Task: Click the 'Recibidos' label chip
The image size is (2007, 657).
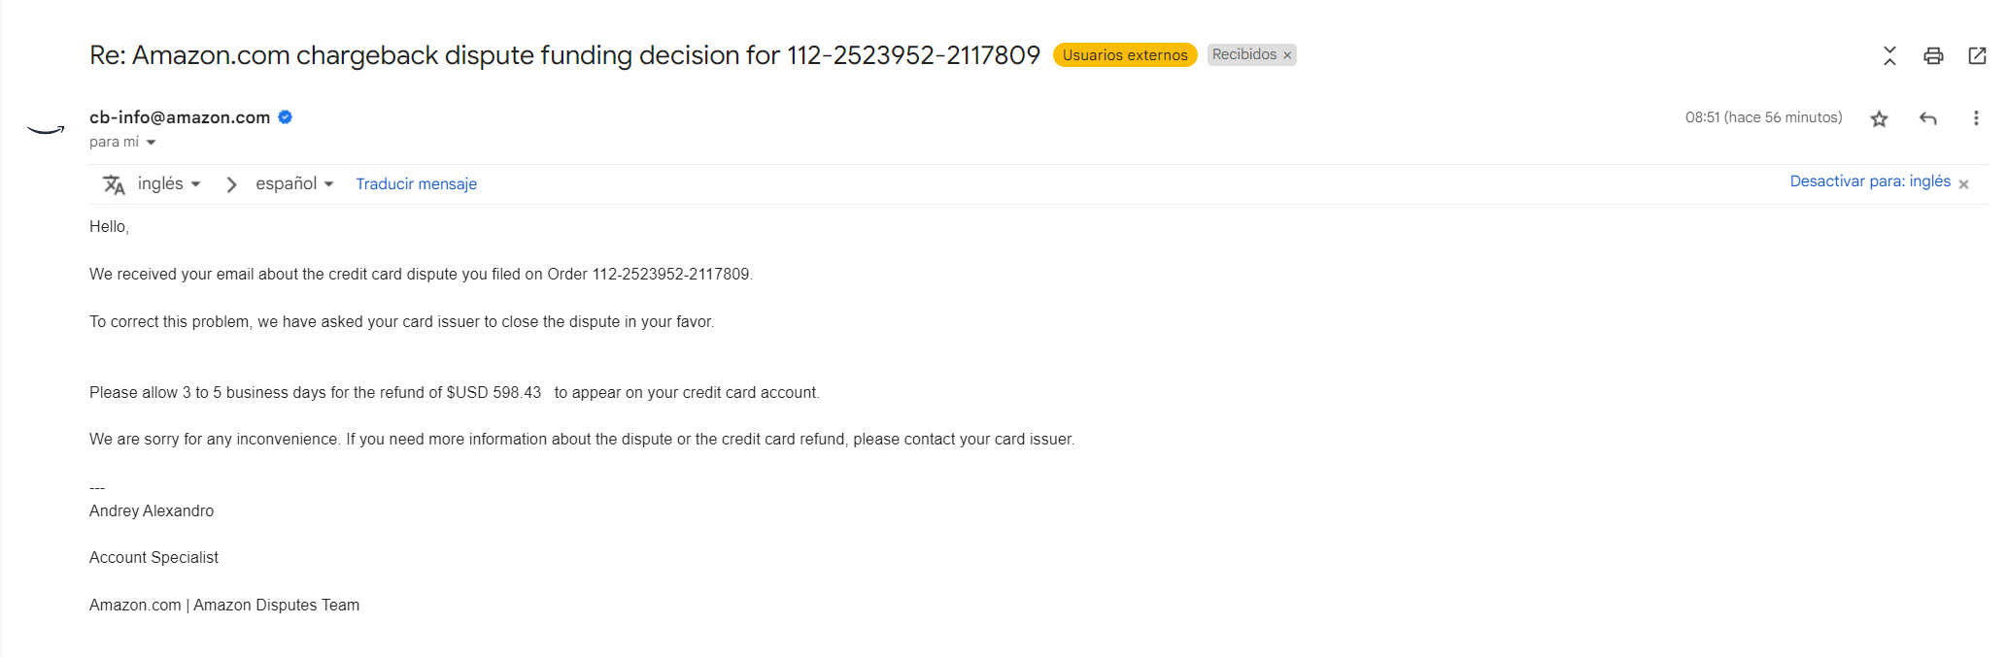Action: 1244,54
